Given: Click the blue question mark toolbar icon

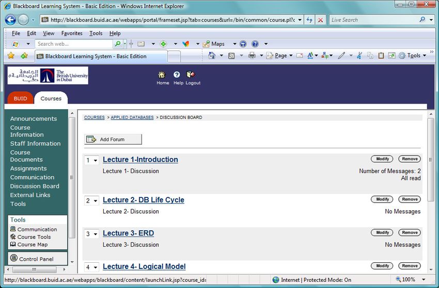Looking at the screenshot, I should pos(255,44).
